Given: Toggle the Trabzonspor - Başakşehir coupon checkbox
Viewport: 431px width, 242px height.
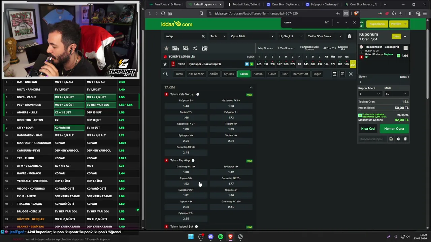Looking at the screenshot, I should (x=405, y=48).
